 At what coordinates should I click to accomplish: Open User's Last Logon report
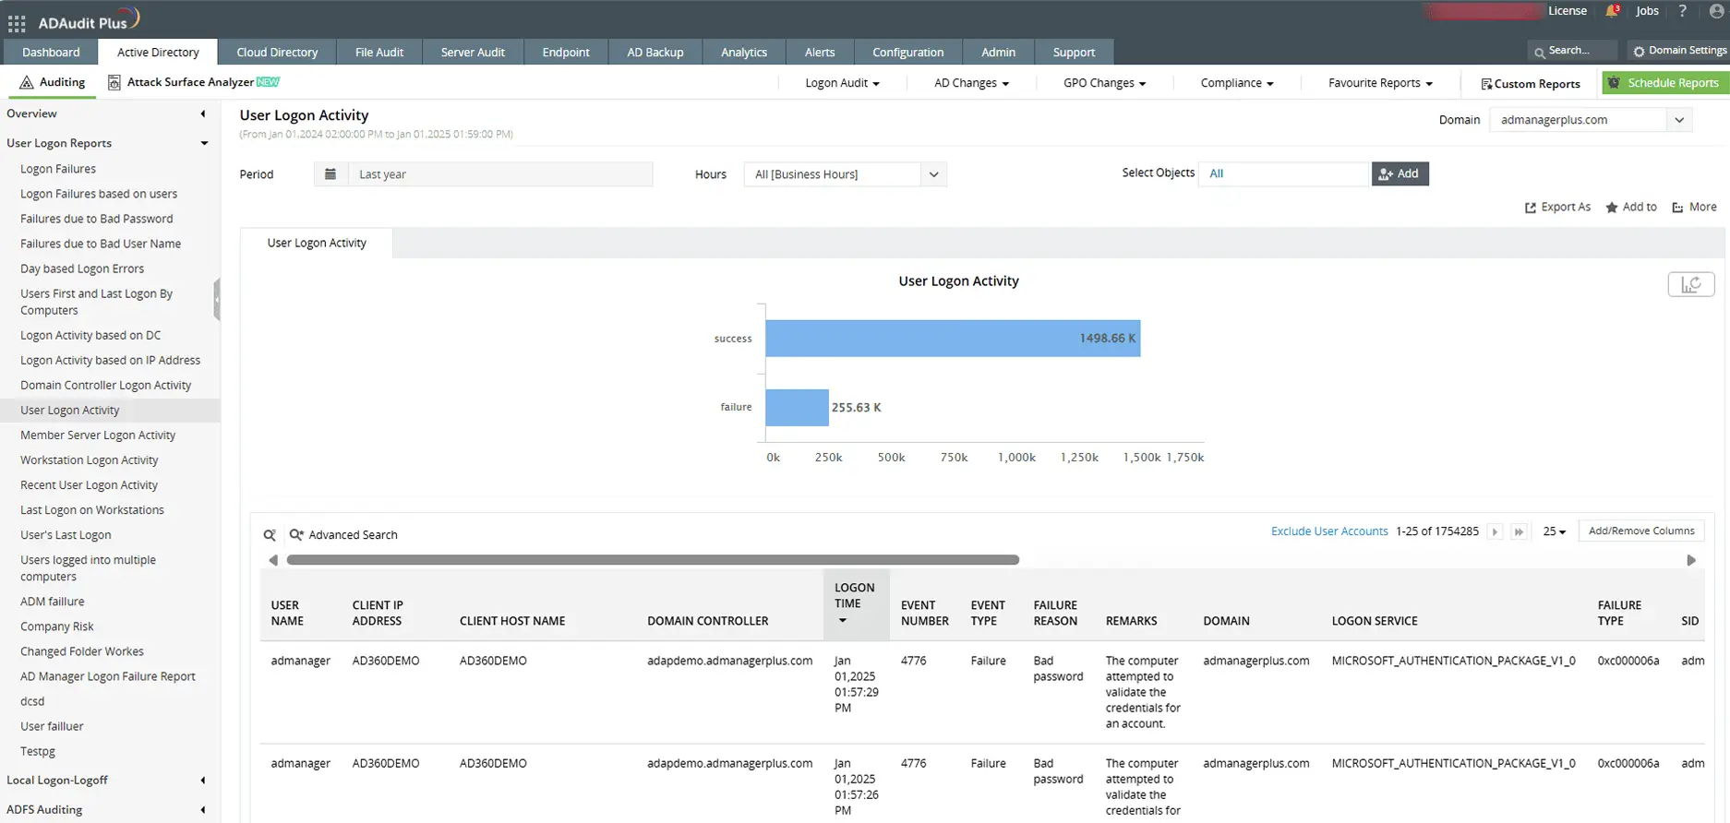[66, 535]
